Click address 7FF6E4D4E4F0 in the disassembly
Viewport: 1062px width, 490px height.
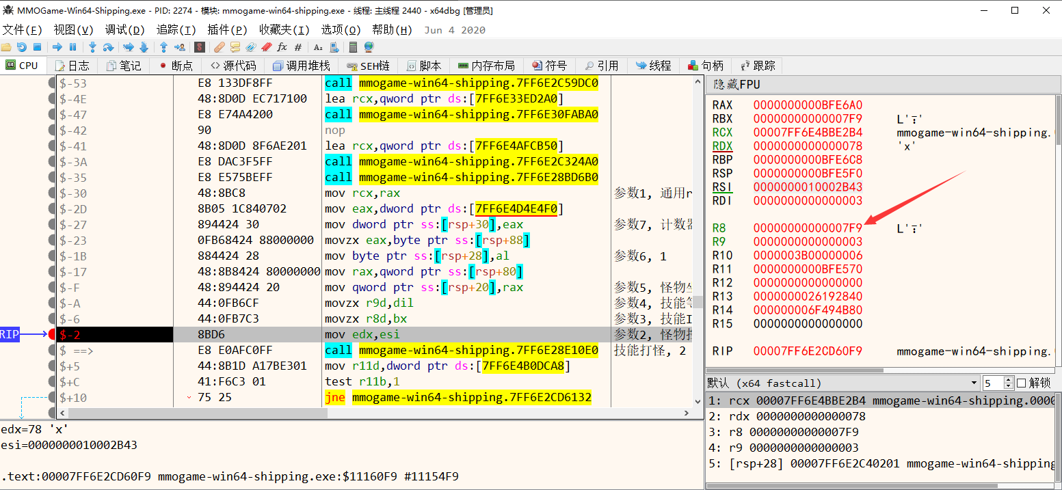(516, 209)
